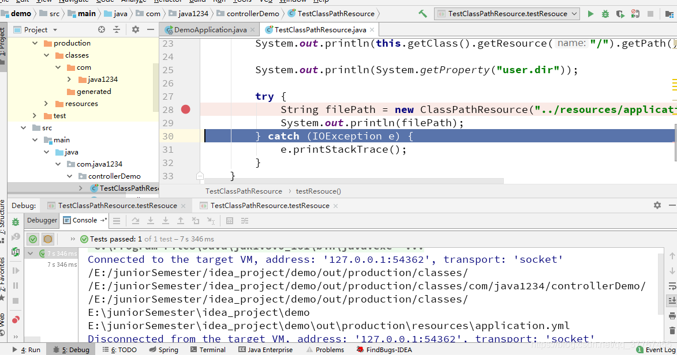Image resolution: width=677 pixels, height=355 pixels.
Task: Close the DemoApplication.java tab
Action: point(253,30)
